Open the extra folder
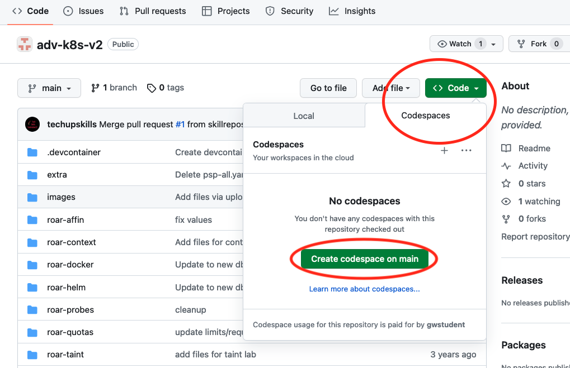Image resolution: width=570 pixels, height=368 pixels. [57, 175]
